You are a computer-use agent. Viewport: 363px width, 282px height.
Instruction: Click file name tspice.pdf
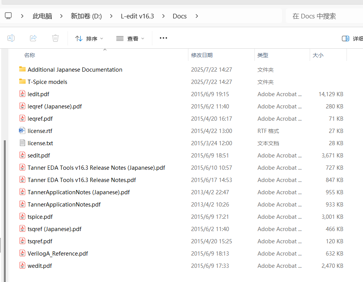coord(40,216)
